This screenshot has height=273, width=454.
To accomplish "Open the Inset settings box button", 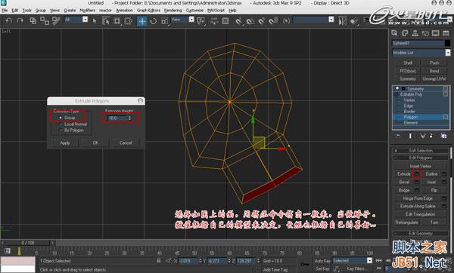I will point(444,182).
